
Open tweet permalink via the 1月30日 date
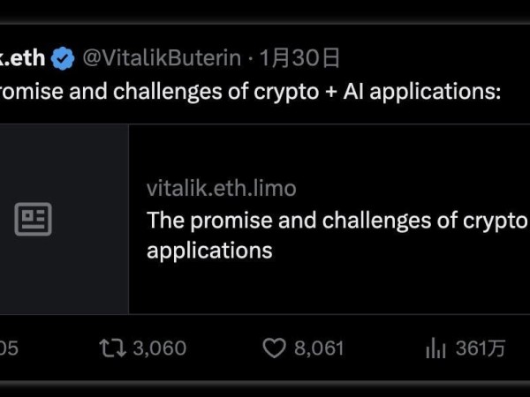(x=299, y=57)
